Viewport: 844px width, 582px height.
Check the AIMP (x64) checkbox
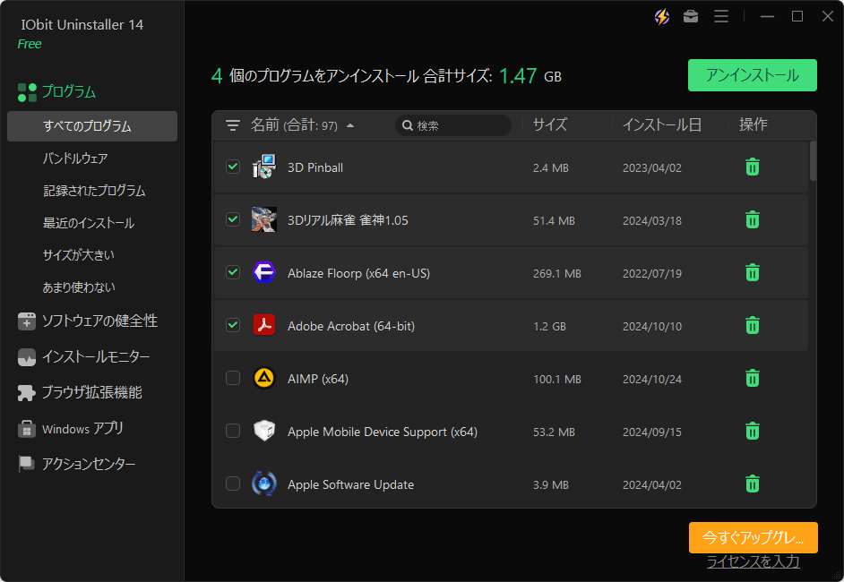pos(233,378)
